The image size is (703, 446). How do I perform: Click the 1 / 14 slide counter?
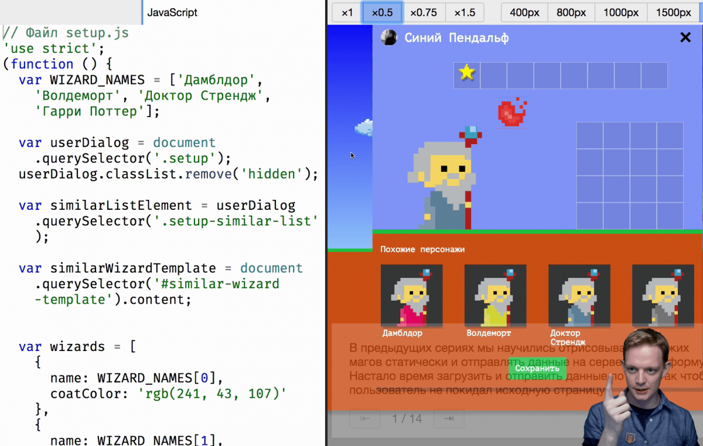click(407, 418)
